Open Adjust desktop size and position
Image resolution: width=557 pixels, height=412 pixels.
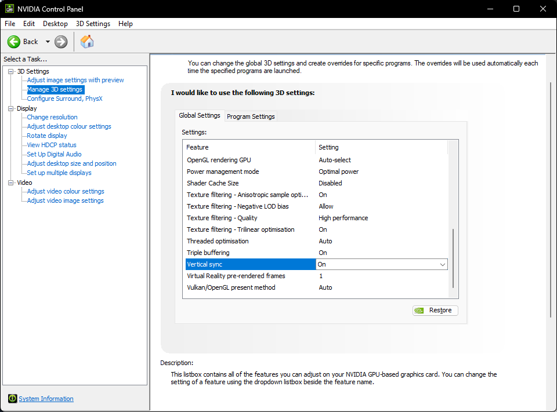(x=71, y=163)
